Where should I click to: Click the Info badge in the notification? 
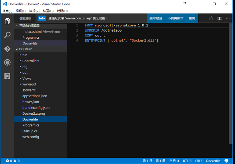[42, 18]
